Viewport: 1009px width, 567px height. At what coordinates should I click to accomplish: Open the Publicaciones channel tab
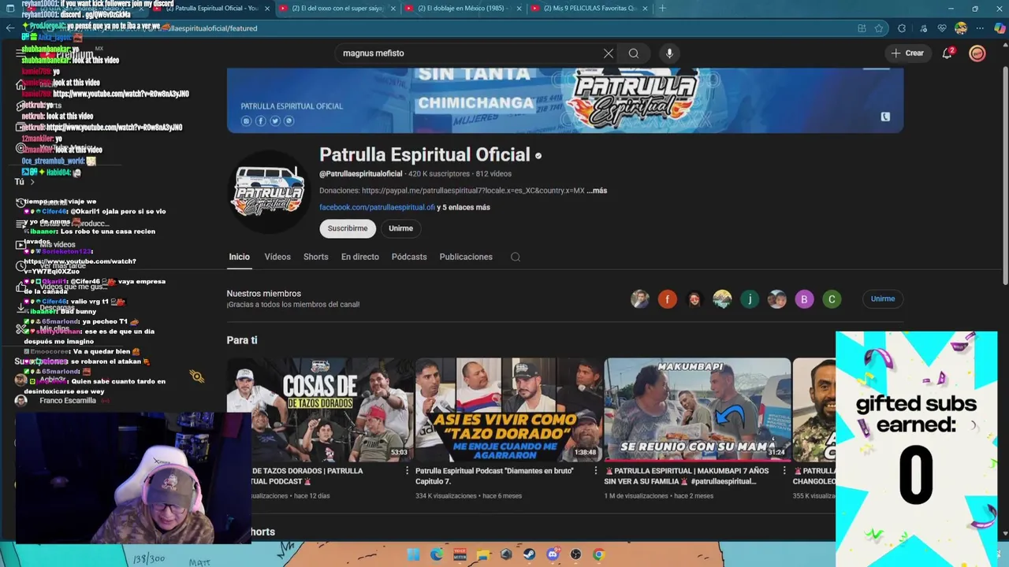[466, 257]
